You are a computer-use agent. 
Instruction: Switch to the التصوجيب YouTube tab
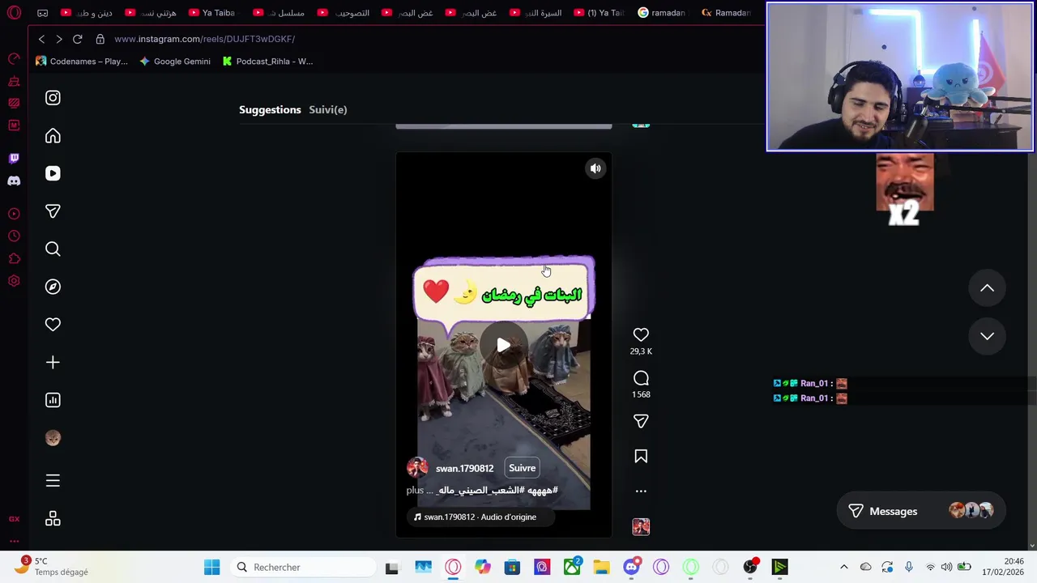344,13
